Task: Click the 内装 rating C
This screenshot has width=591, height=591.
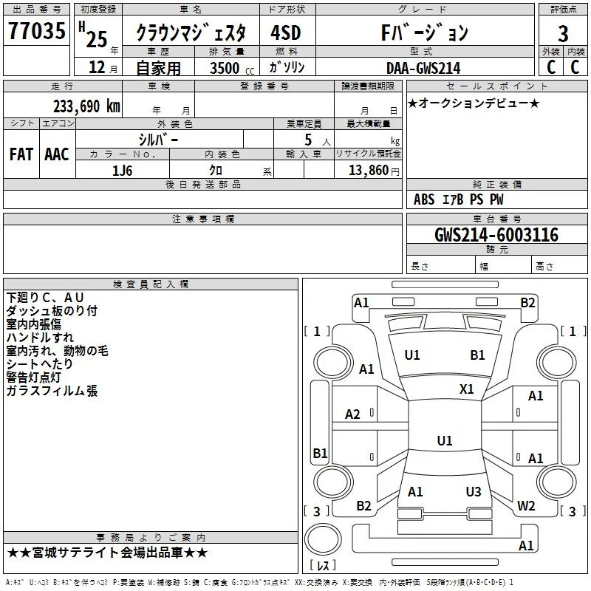Action: point(575,67)
